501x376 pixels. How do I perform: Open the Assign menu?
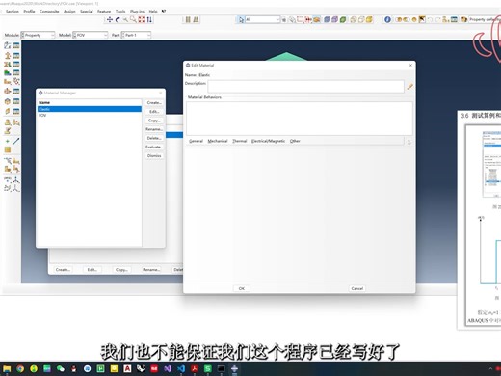[69, 12]
